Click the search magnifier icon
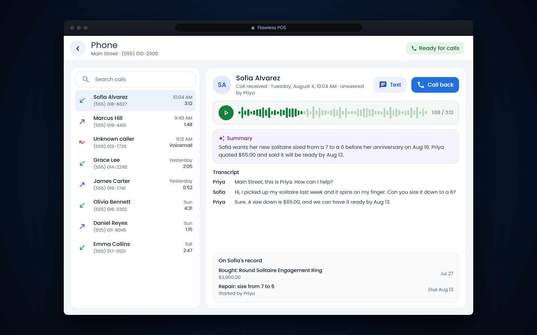The image size is (537, 335). pyautogui.click(x=86, y=79)
